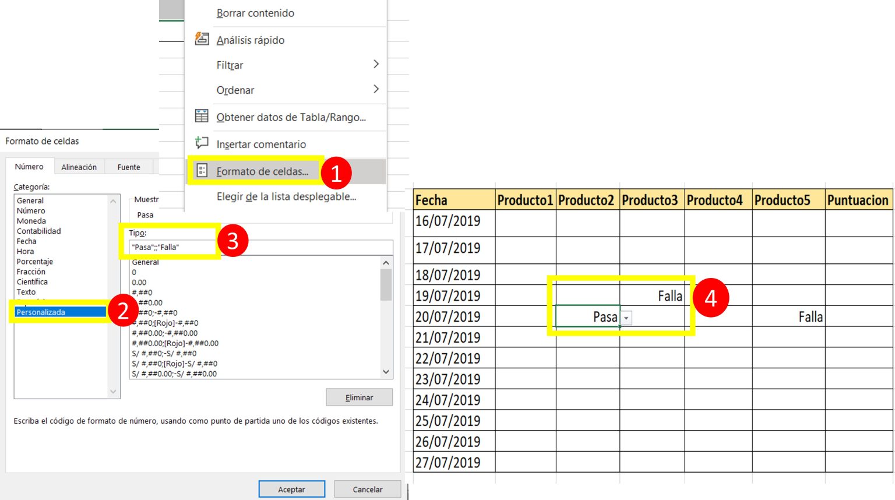Click the Obtener datos de Tabla/Rango table icon
The height and width of the screenshot is (500, 895).
pos(202,116)
